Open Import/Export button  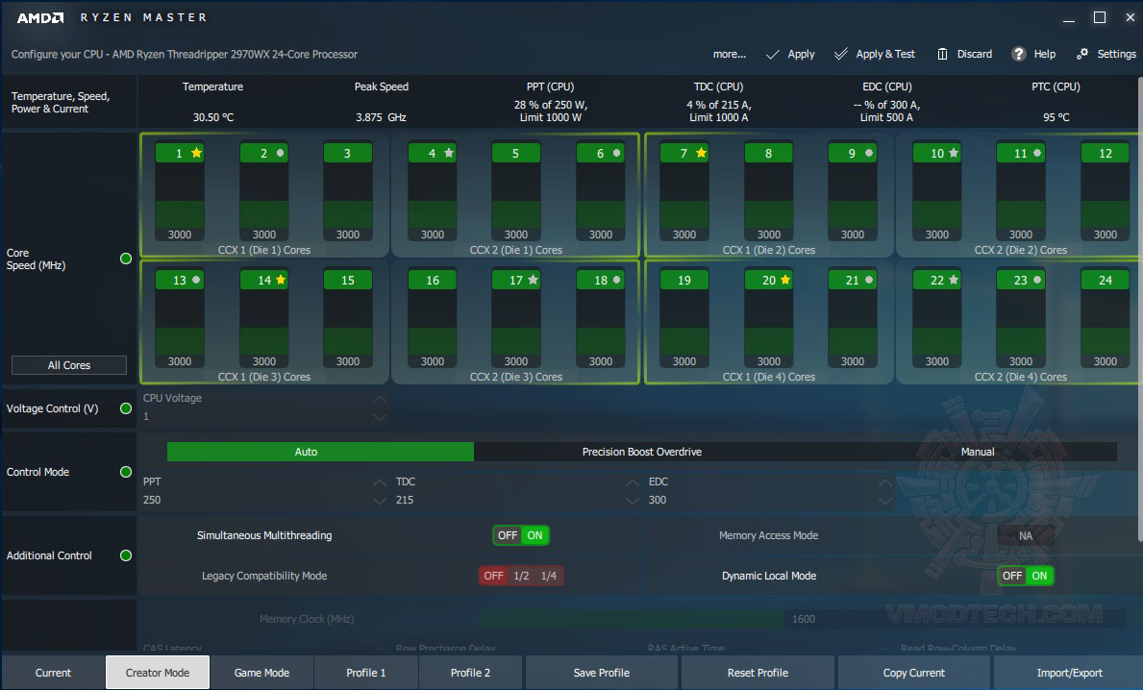pyautogui.click(x=1069, y=673)
